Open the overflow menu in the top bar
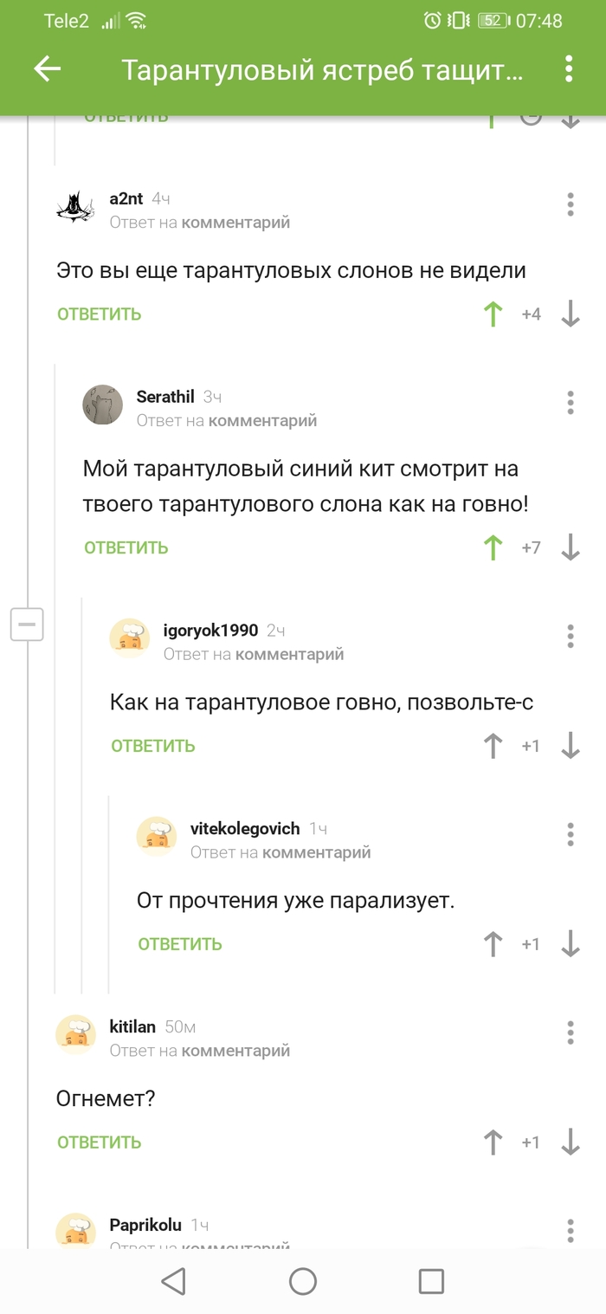Viewport: 606px width, 1314px height. pyautogui.click(x=569, y=70)
